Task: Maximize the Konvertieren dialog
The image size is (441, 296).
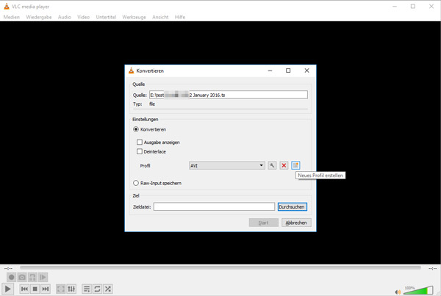Action: (288, 71)
